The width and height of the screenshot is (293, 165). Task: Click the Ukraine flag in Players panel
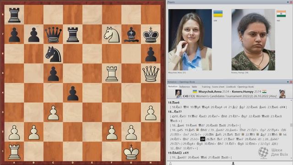[218, 14]
